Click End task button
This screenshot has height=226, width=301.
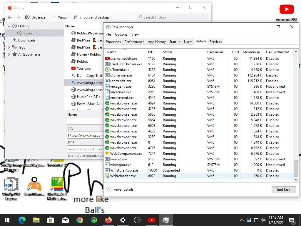pos(284,189)
